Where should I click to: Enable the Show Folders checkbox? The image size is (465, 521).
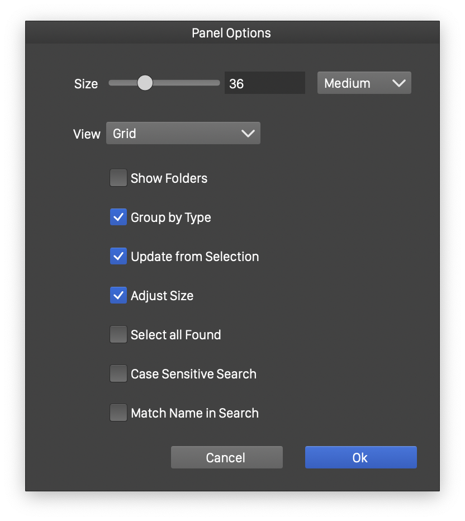118,178
